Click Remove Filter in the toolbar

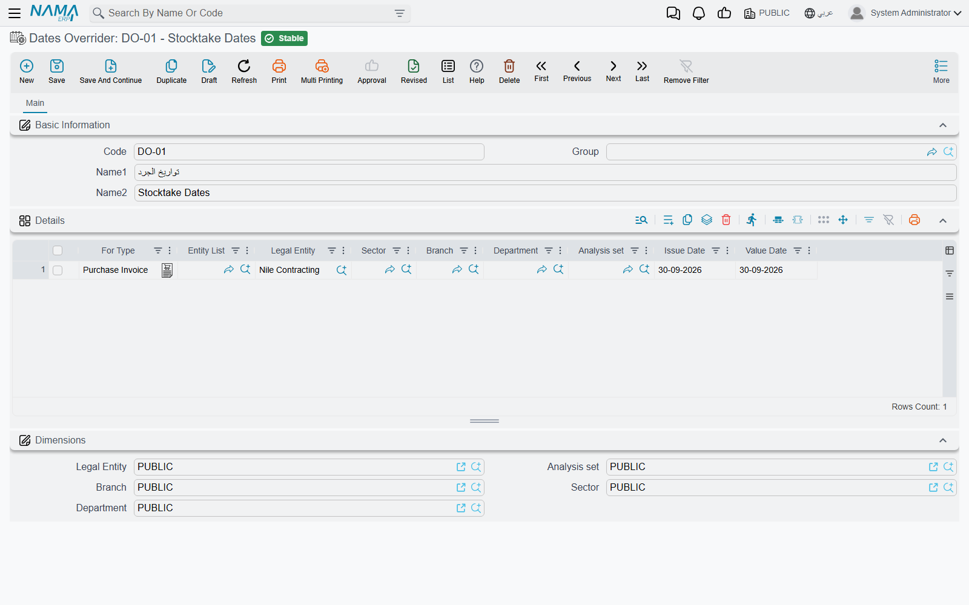click(686, 71)
